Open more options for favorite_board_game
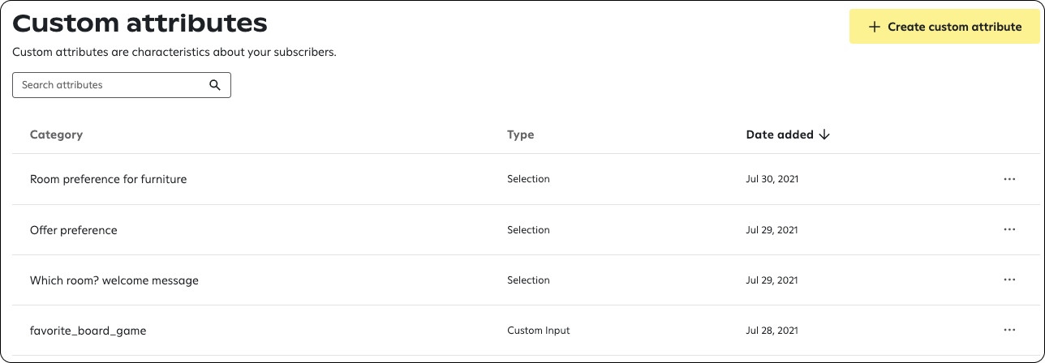Image resolution: width=1045 pixels, height=363 pixels. [x=1009, y=330]
